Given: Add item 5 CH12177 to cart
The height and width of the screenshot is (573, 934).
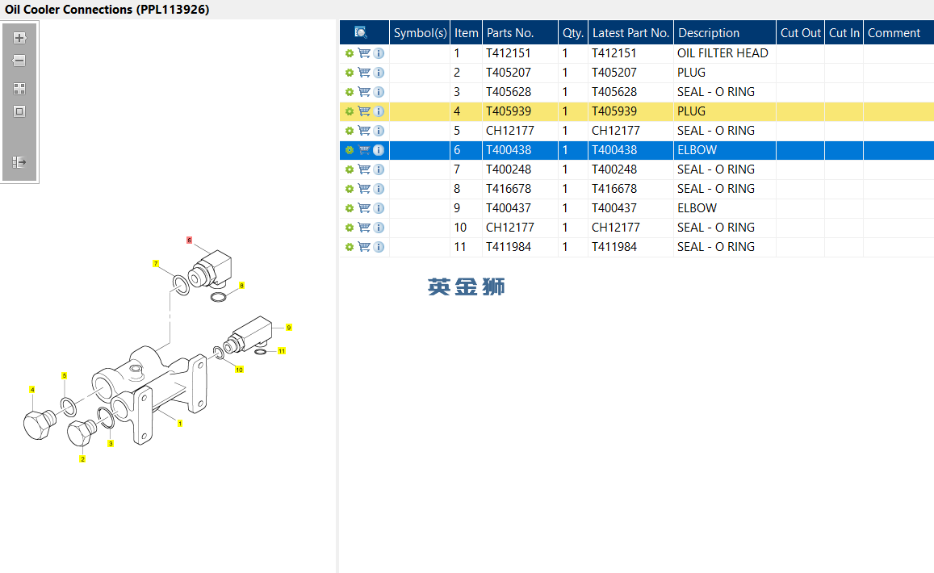Looking at the screenshot, I should 364,131.
